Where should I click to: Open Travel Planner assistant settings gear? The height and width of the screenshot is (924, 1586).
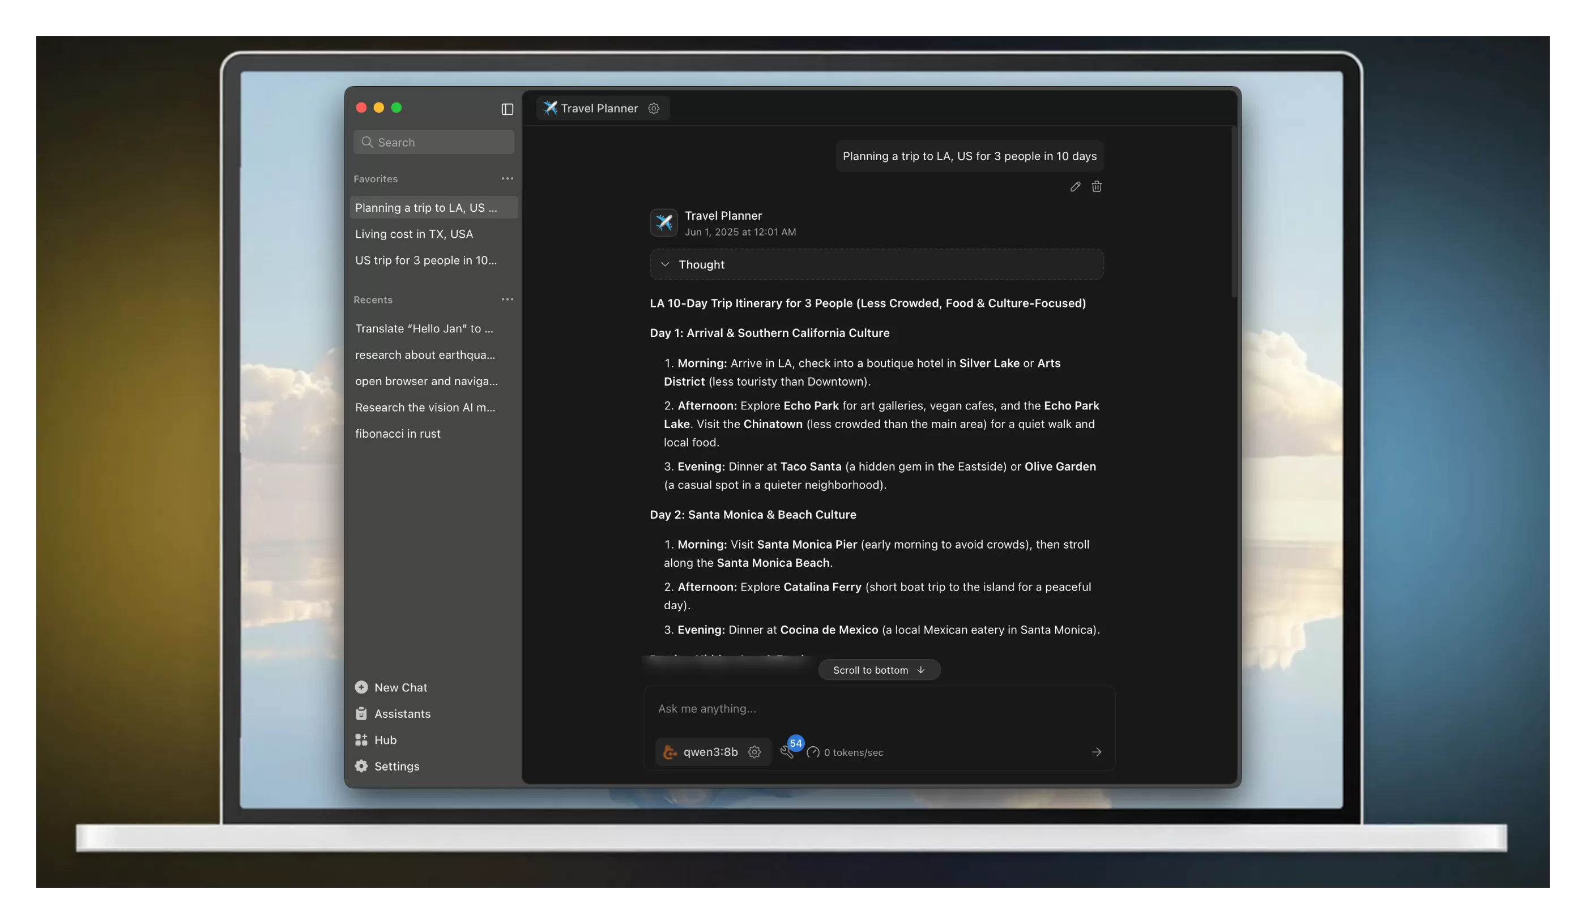click(x=654, y=108)
